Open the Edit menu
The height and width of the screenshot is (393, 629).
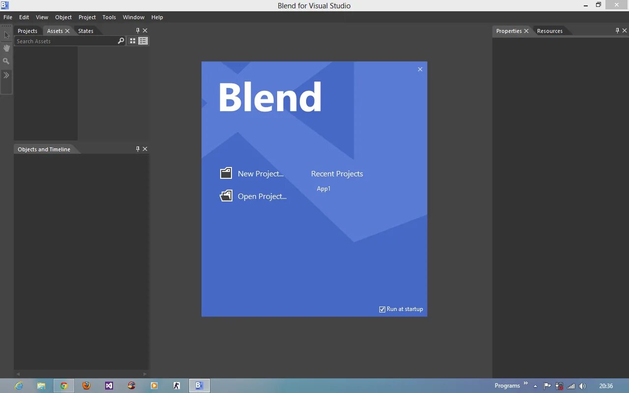24,17
